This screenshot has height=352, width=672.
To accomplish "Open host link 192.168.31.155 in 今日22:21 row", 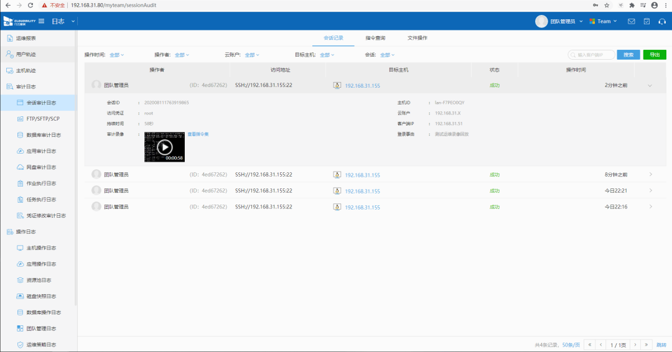I will (x=363, y=191).
